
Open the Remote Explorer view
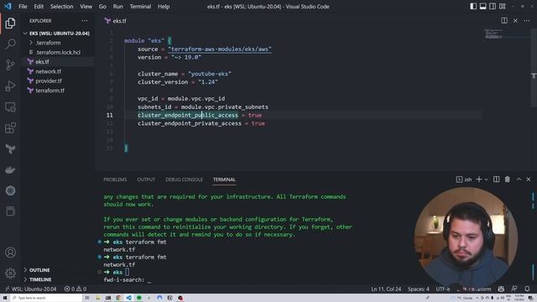click(10, 107)
